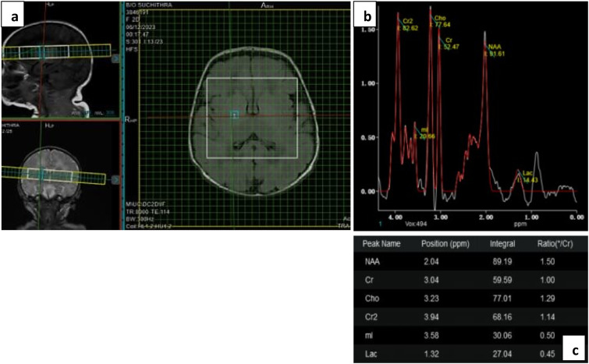Select the Cr2 row name in the table
The height and width of the screenshot is (364, 589).
[371, 317]
